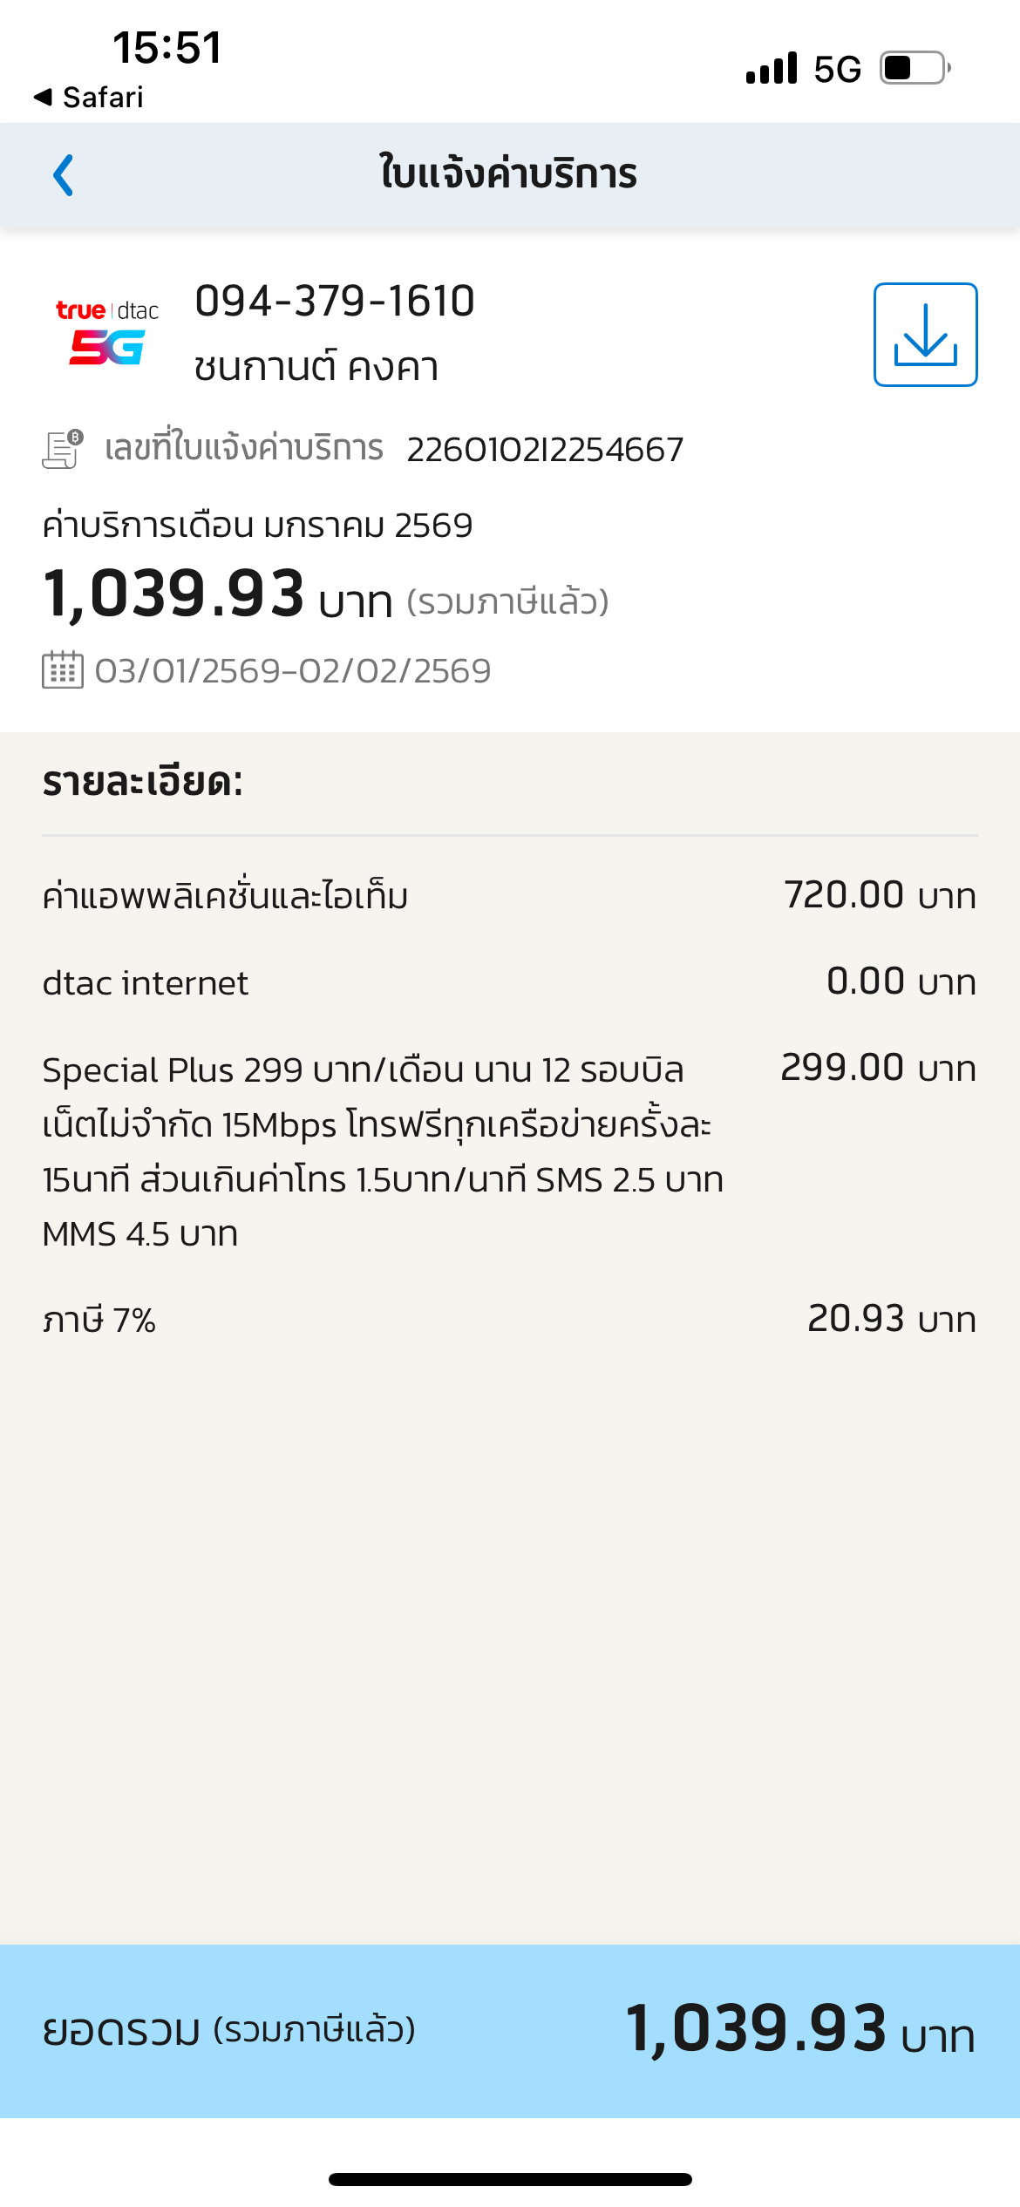Tap the ใบแจ้งค่าบริการ page title
This screenshot has width=1020, height=2207.
pos(509,173)
